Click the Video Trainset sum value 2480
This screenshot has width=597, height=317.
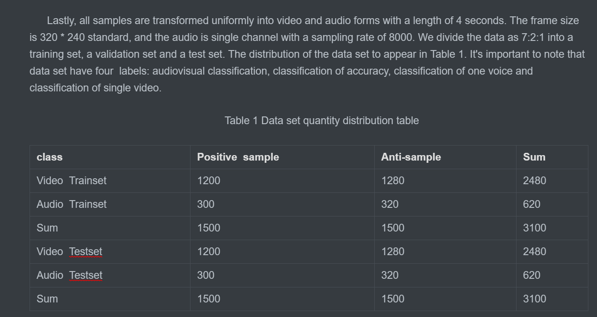[x=535, y=181]
